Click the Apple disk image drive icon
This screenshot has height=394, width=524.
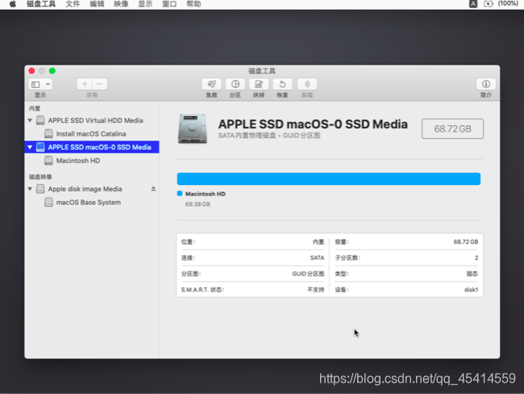pyautogui.click(x=40, y=189)
